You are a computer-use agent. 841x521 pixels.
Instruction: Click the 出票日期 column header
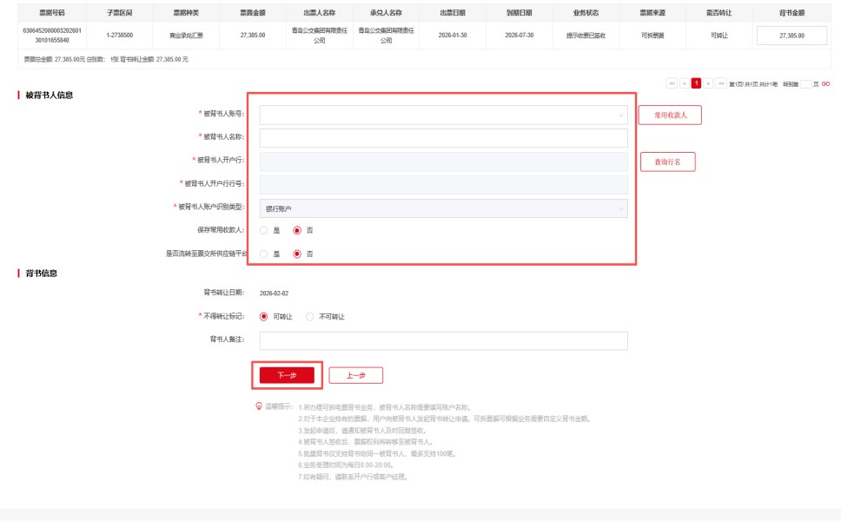[453, 13]
